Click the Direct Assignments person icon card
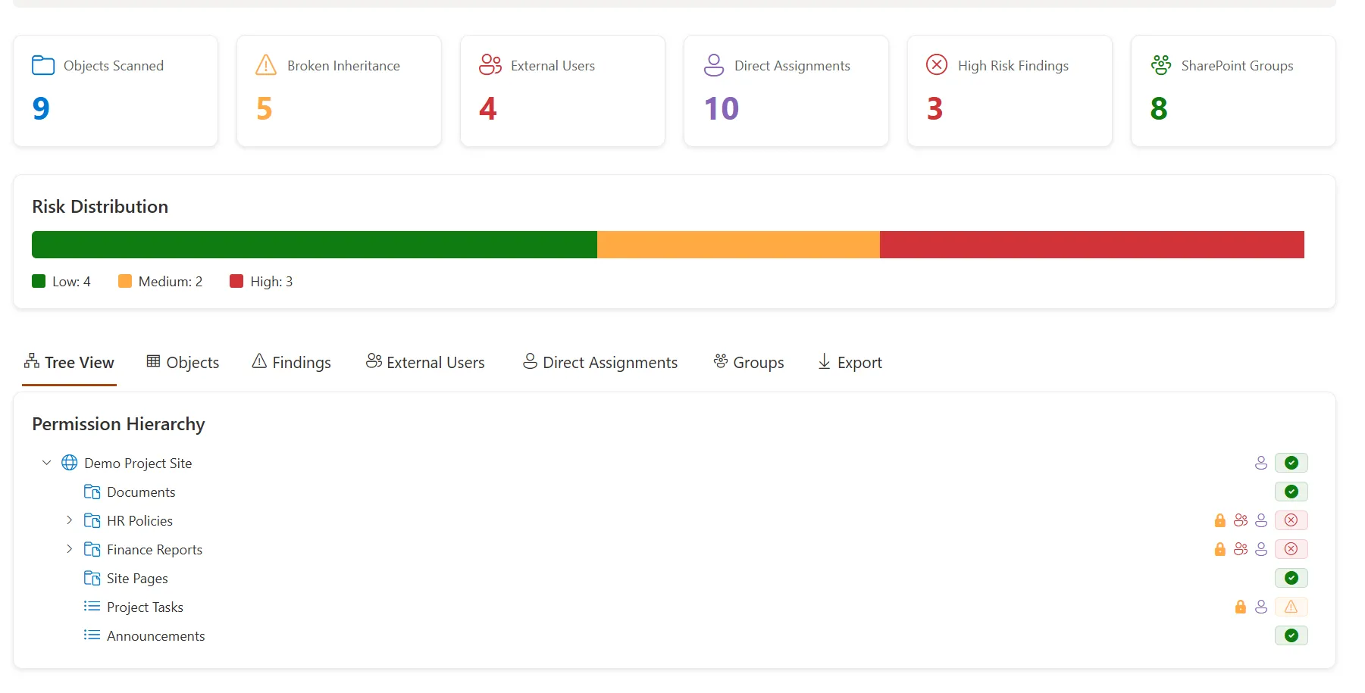This screenshot has height=693, width=1365. click(x=714, y=65)
